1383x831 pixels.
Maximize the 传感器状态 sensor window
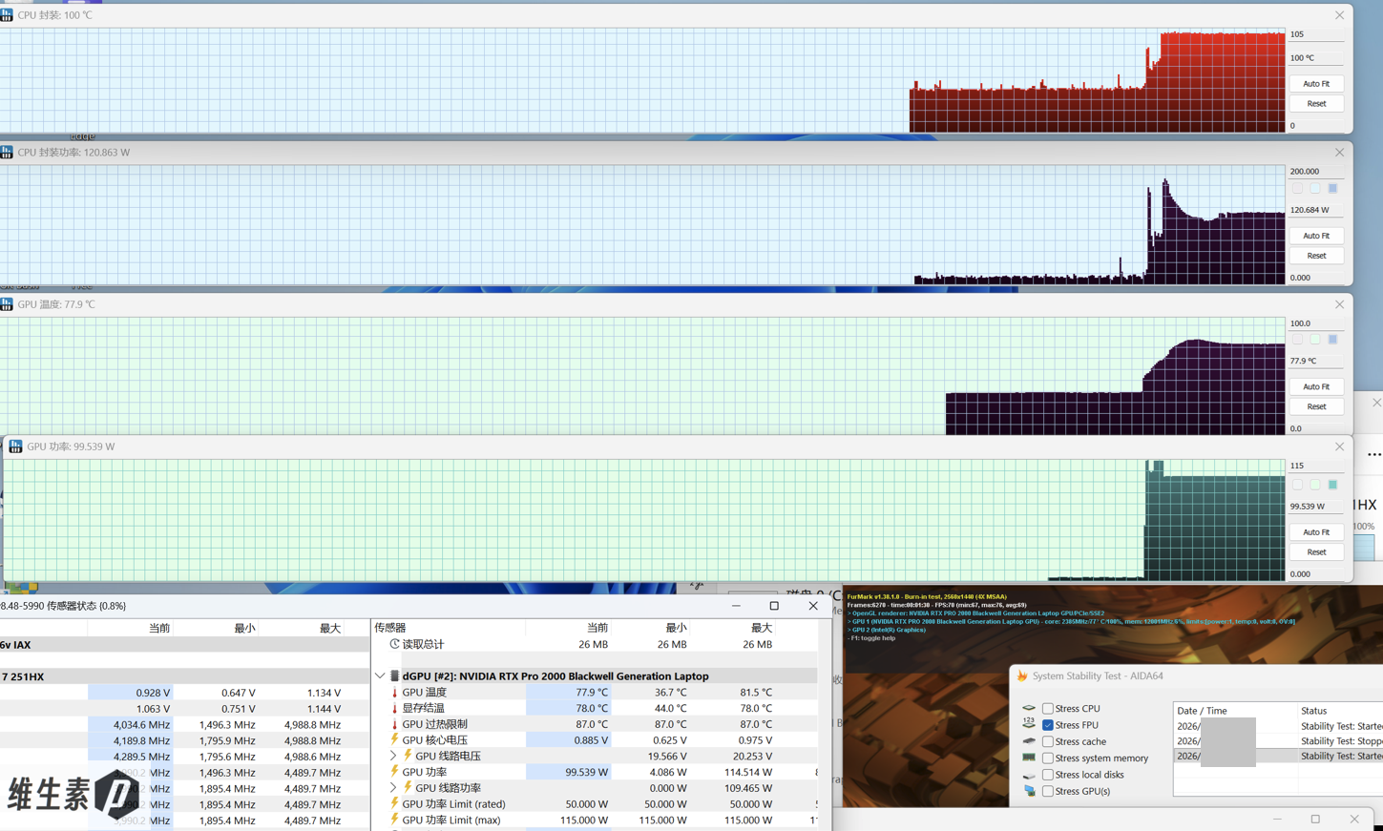pyautogui.click(x=774, y=606)
